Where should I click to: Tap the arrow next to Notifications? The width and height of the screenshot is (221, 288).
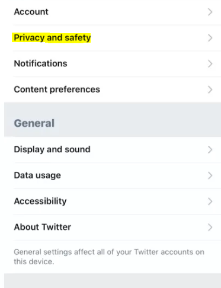(210, 64)
